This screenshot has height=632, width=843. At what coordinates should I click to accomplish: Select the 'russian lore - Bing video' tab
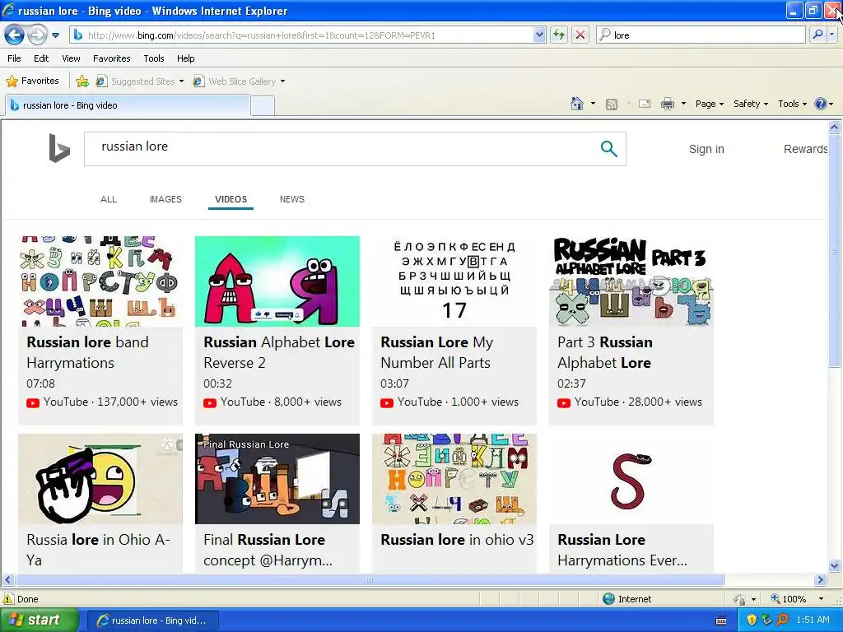[128, 105]
